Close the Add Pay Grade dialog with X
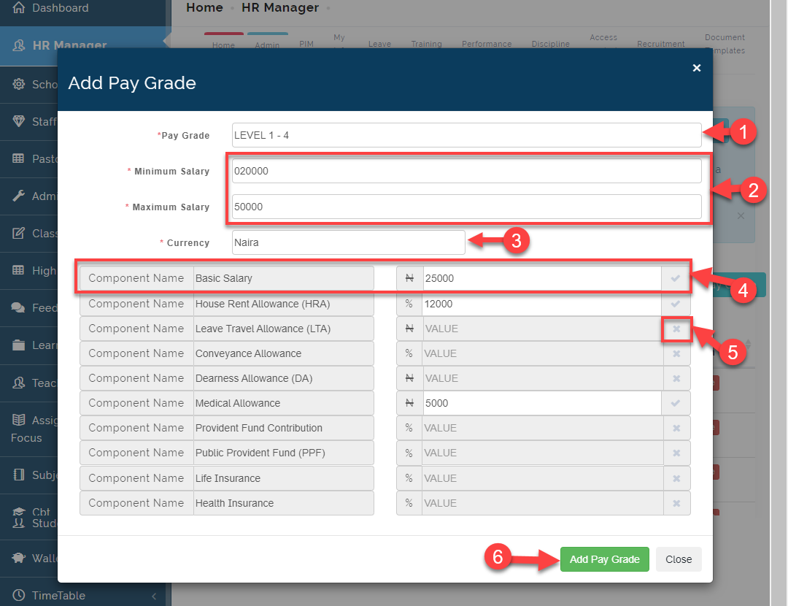The height and width of the screenshot is (606, 788). pyautogui.click(x=697, y=68)
